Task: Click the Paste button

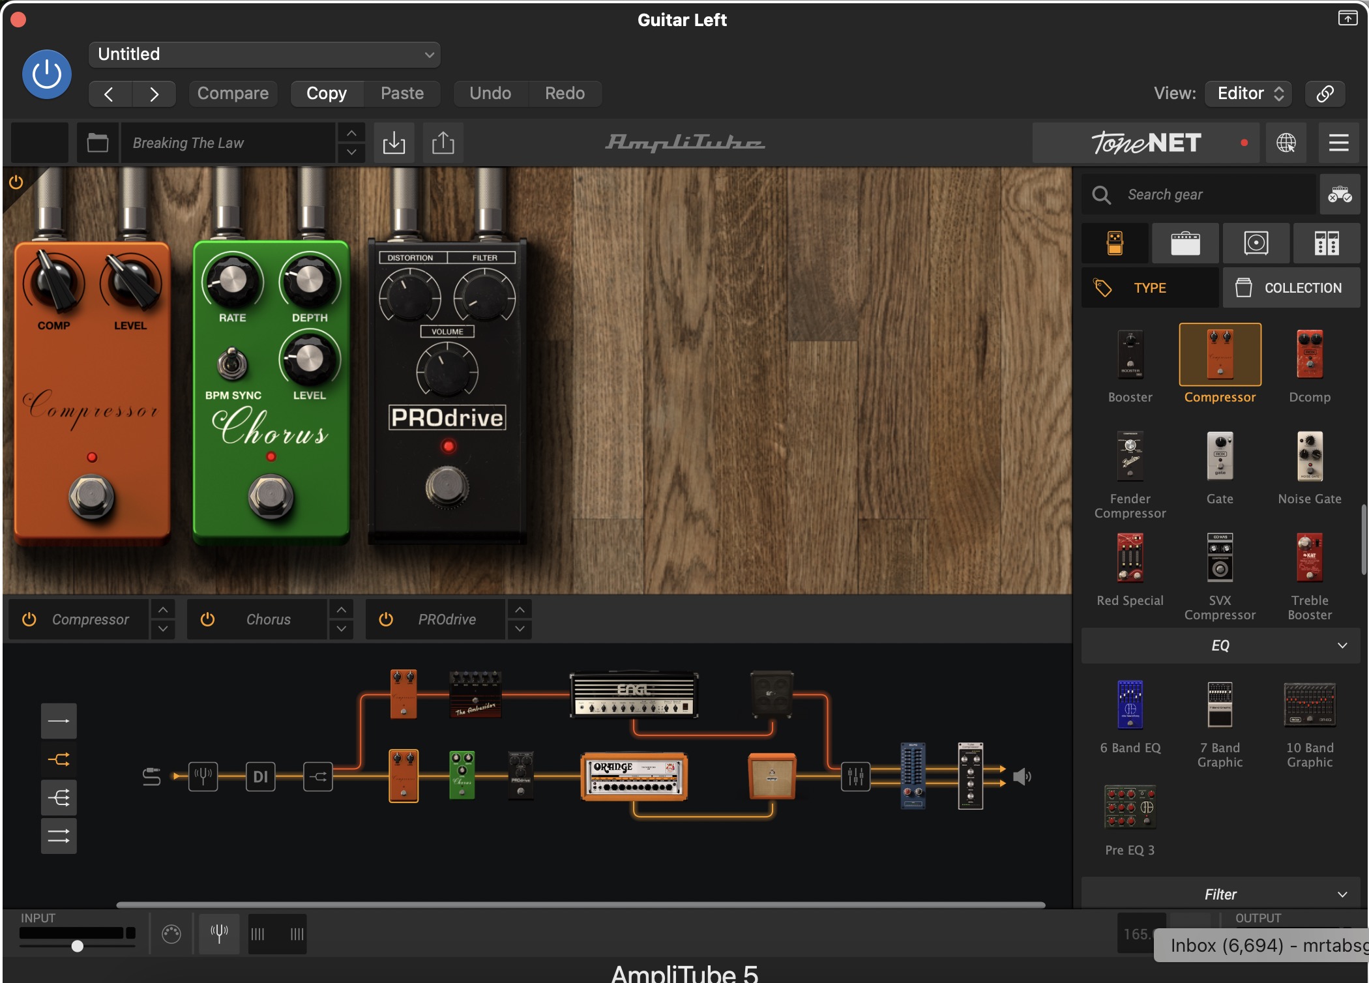Action: pyautogui.click(x=402, y=93)
